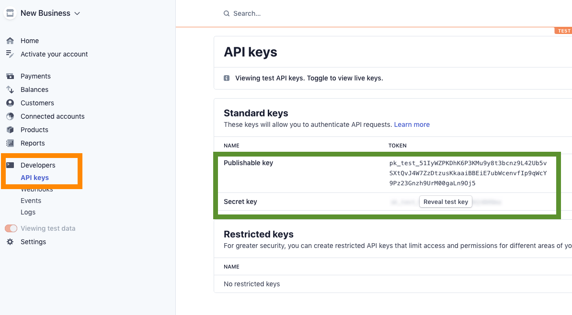Click the Developers terminal icon
572x315 pixels.
[x=10, y=165]
